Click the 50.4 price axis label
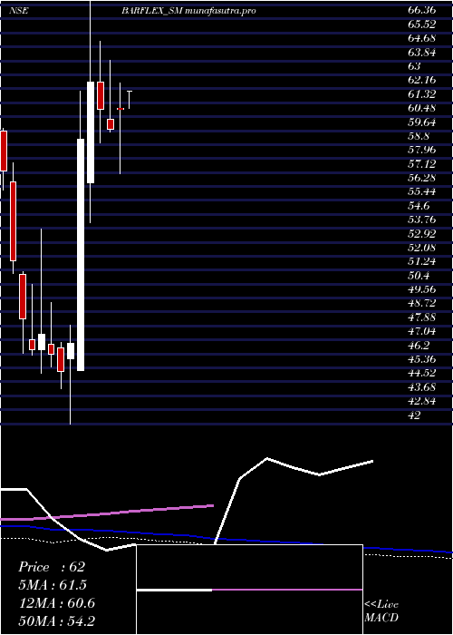This screenshot has width=453, height=635. pos(419,276)
